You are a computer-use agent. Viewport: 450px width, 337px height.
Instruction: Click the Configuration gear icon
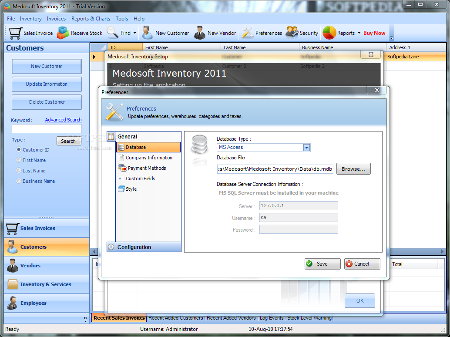pyautogui.click(x=111, y=247)
